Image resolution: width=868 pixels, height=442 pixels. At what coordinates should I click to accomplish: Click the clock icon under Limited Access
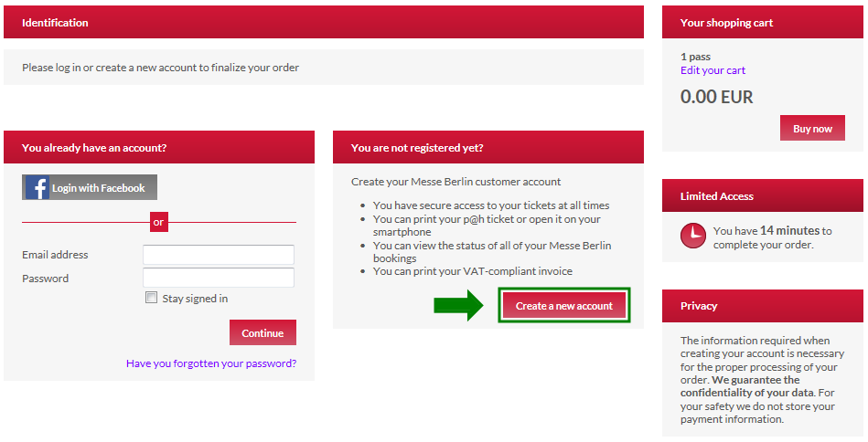[x=693, y=236]
